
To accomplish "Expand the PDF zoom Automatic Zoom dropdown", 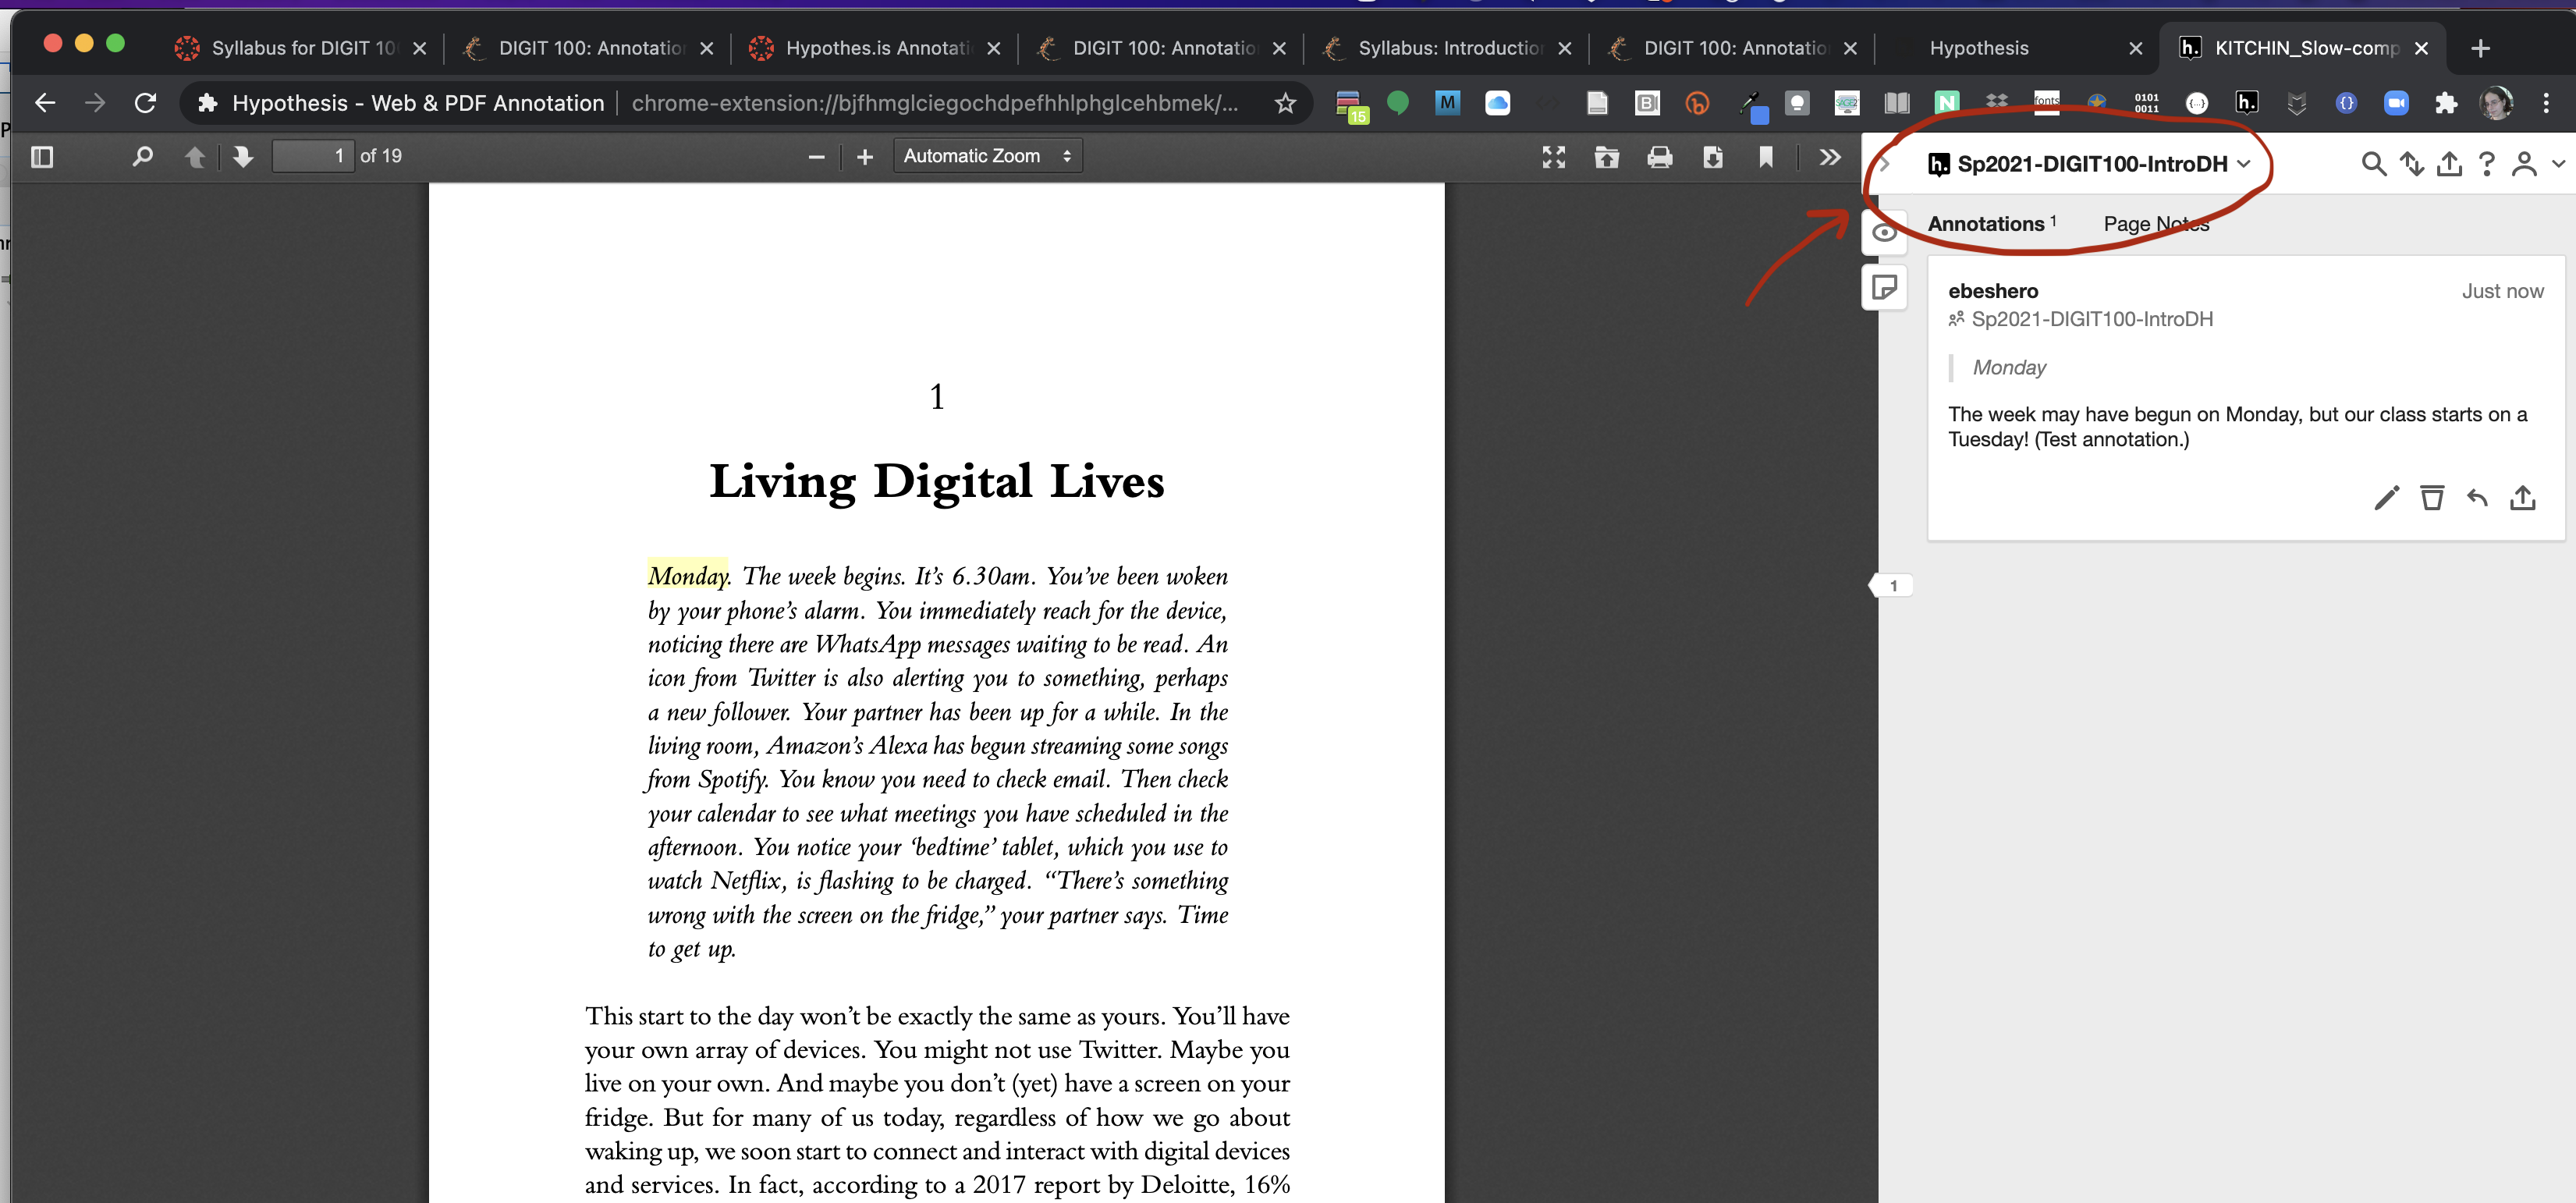I will point(988,154).
